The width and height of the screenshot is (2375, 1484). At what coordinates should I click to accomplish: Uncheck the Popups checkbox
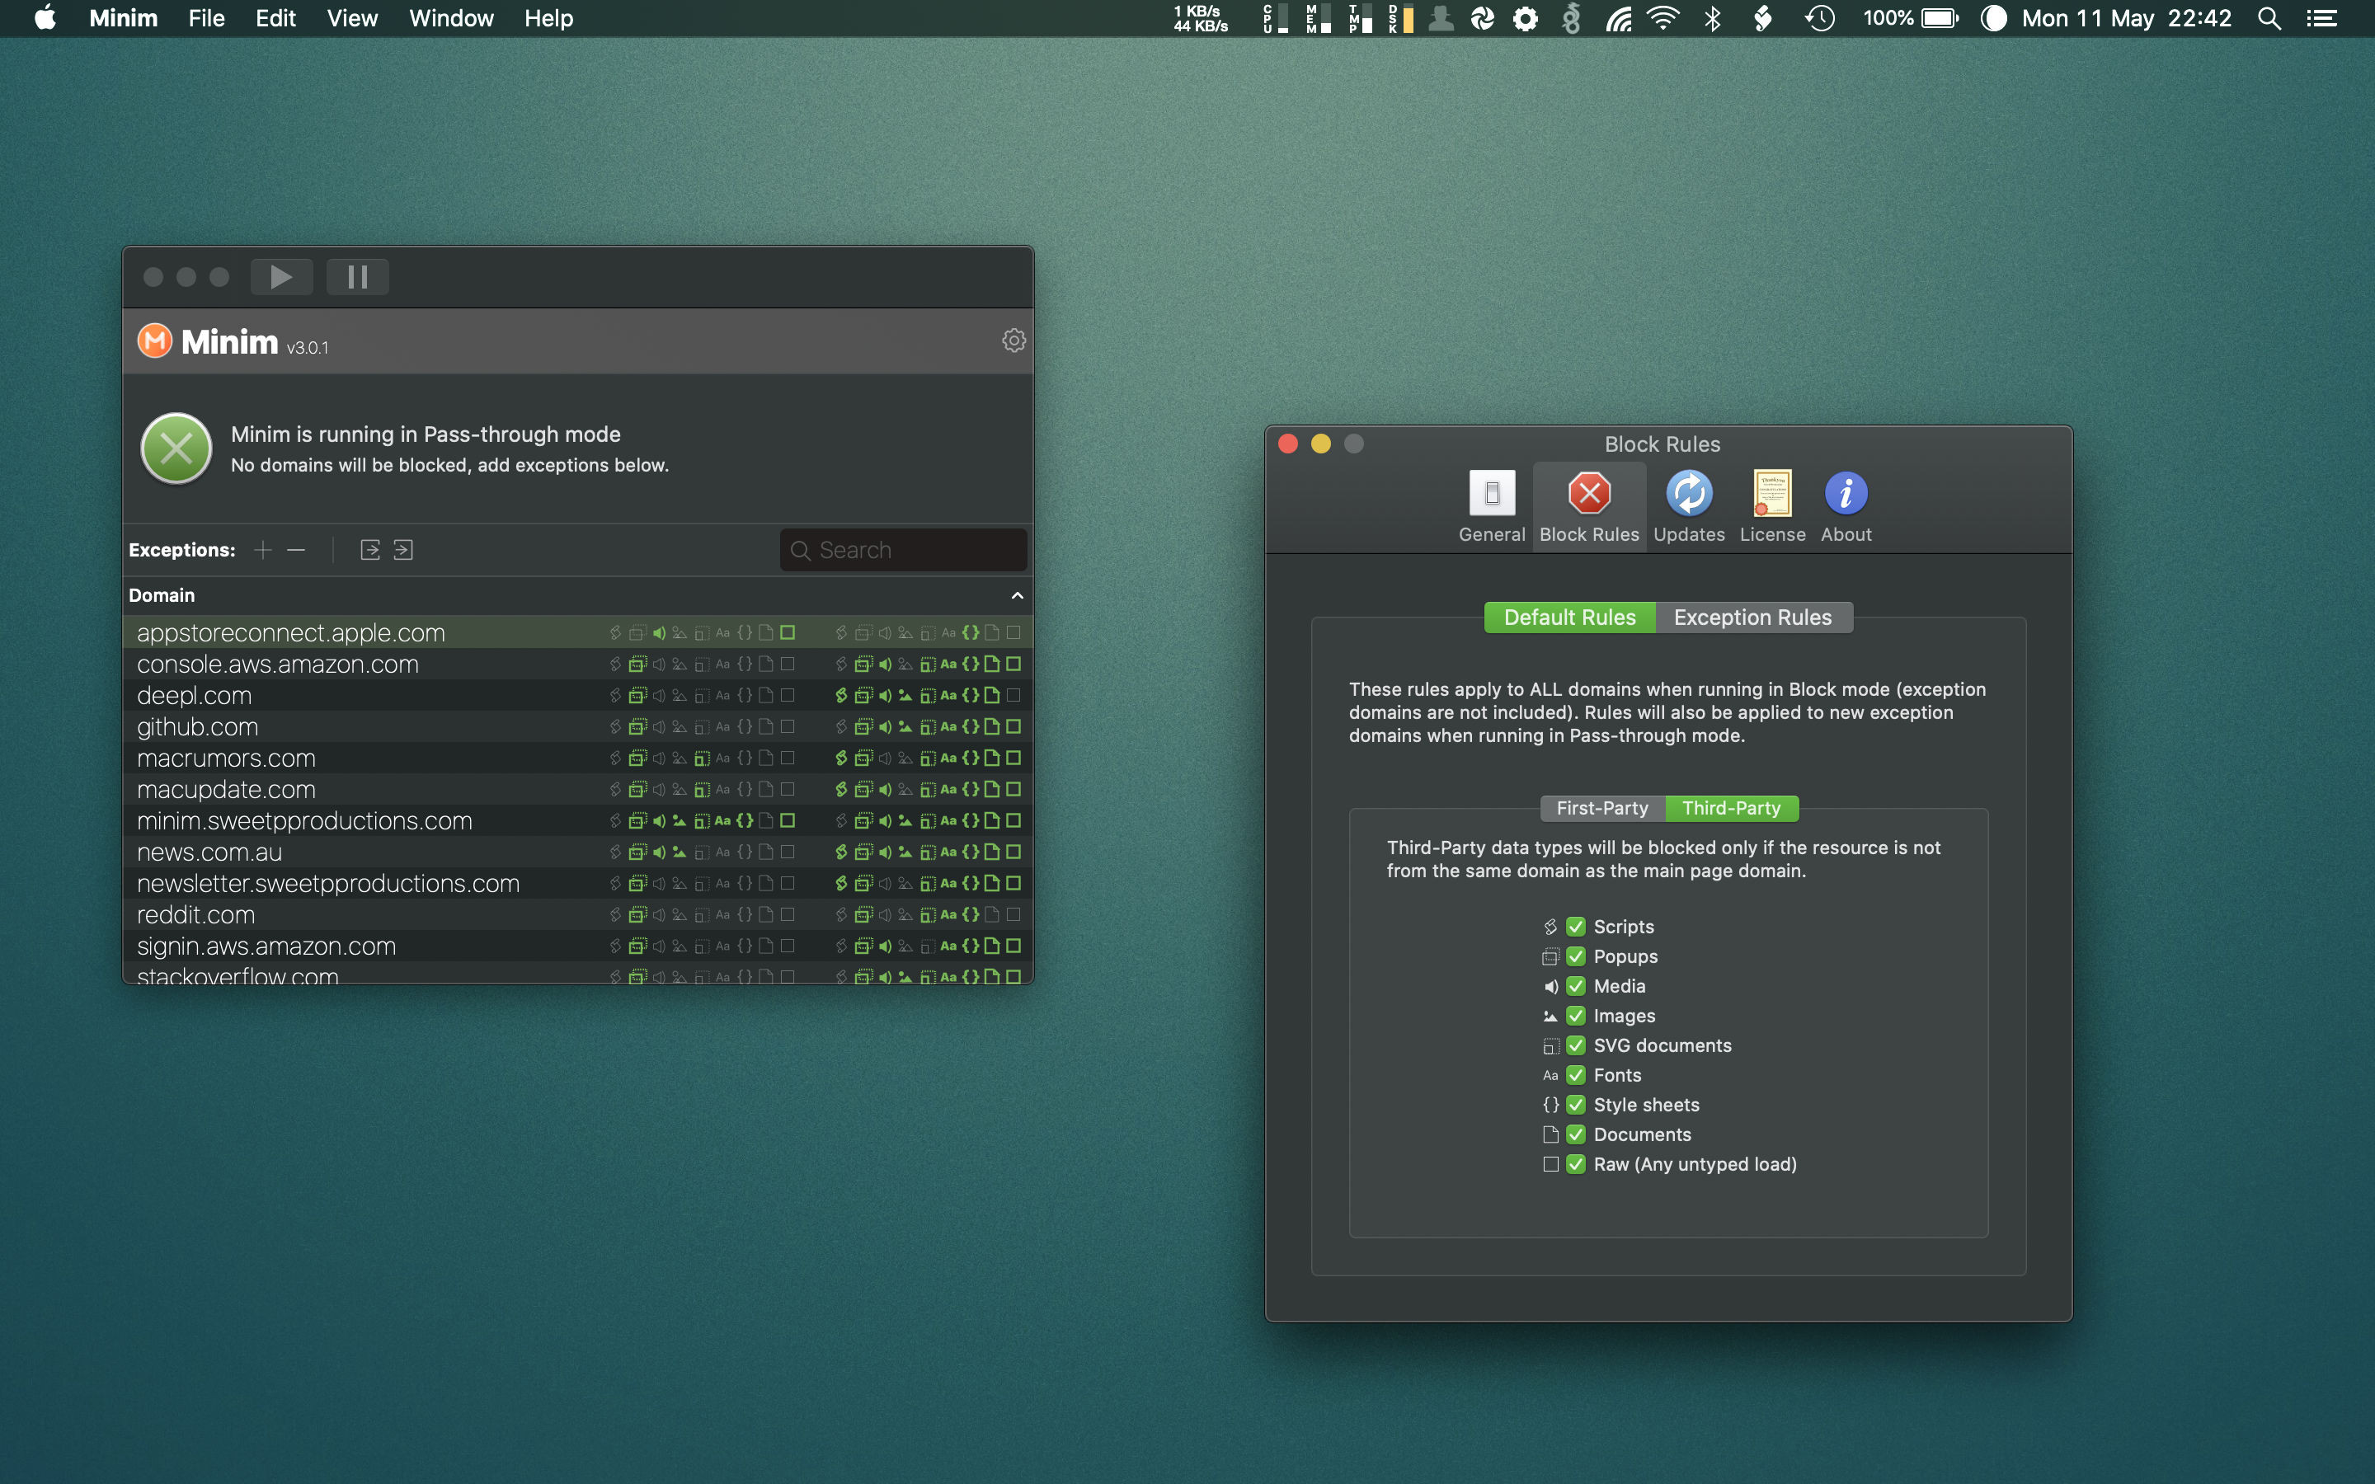click(1576, 956)
